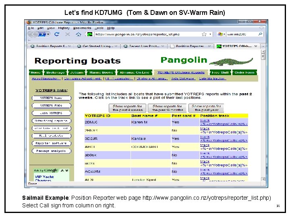Screen dimensions: 290x217
Task: Click the Google ads previous arrow
Action: click(62, 171)
